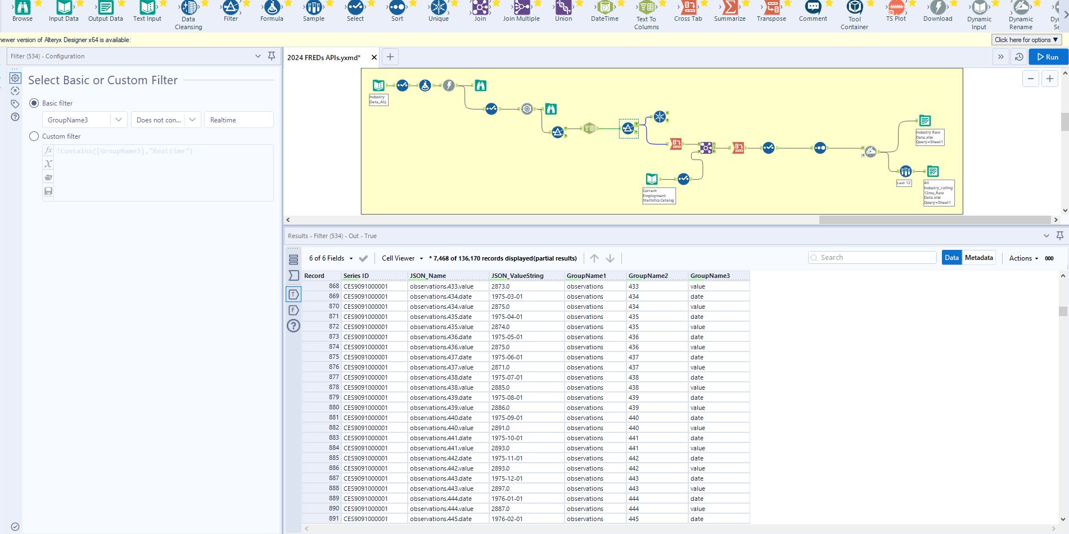1069x534 pixels.
Task: Open the Actions menu in Results
Action: coord(1022,258)
